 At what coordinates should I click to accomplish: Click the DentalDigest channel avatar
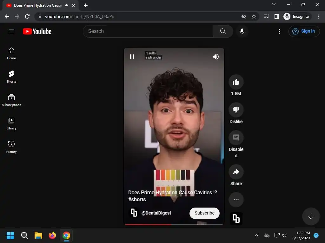point(134,213)
